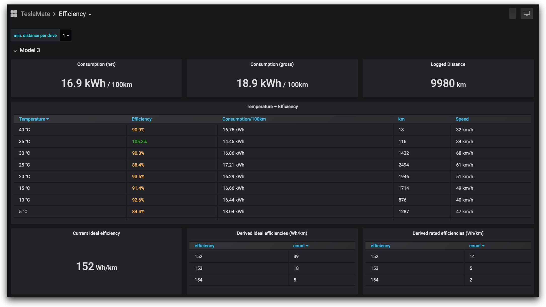The image size is (546, 307).
Task: Click count sort arrow in Derived ideal efficiencies
Action: click(x=307, y=246)
